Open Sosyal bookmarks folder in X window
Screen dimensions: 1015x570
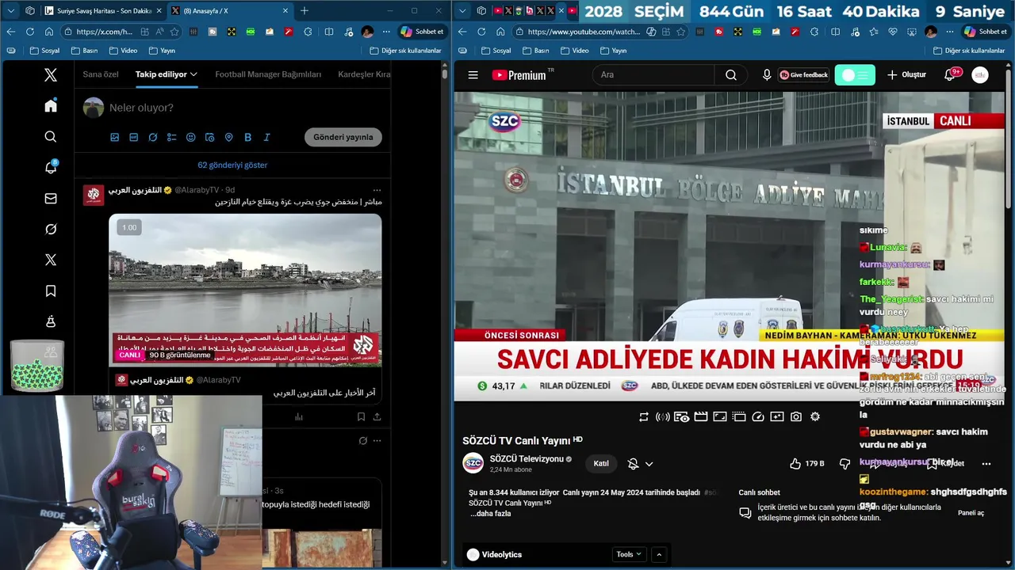coord(44,50)
